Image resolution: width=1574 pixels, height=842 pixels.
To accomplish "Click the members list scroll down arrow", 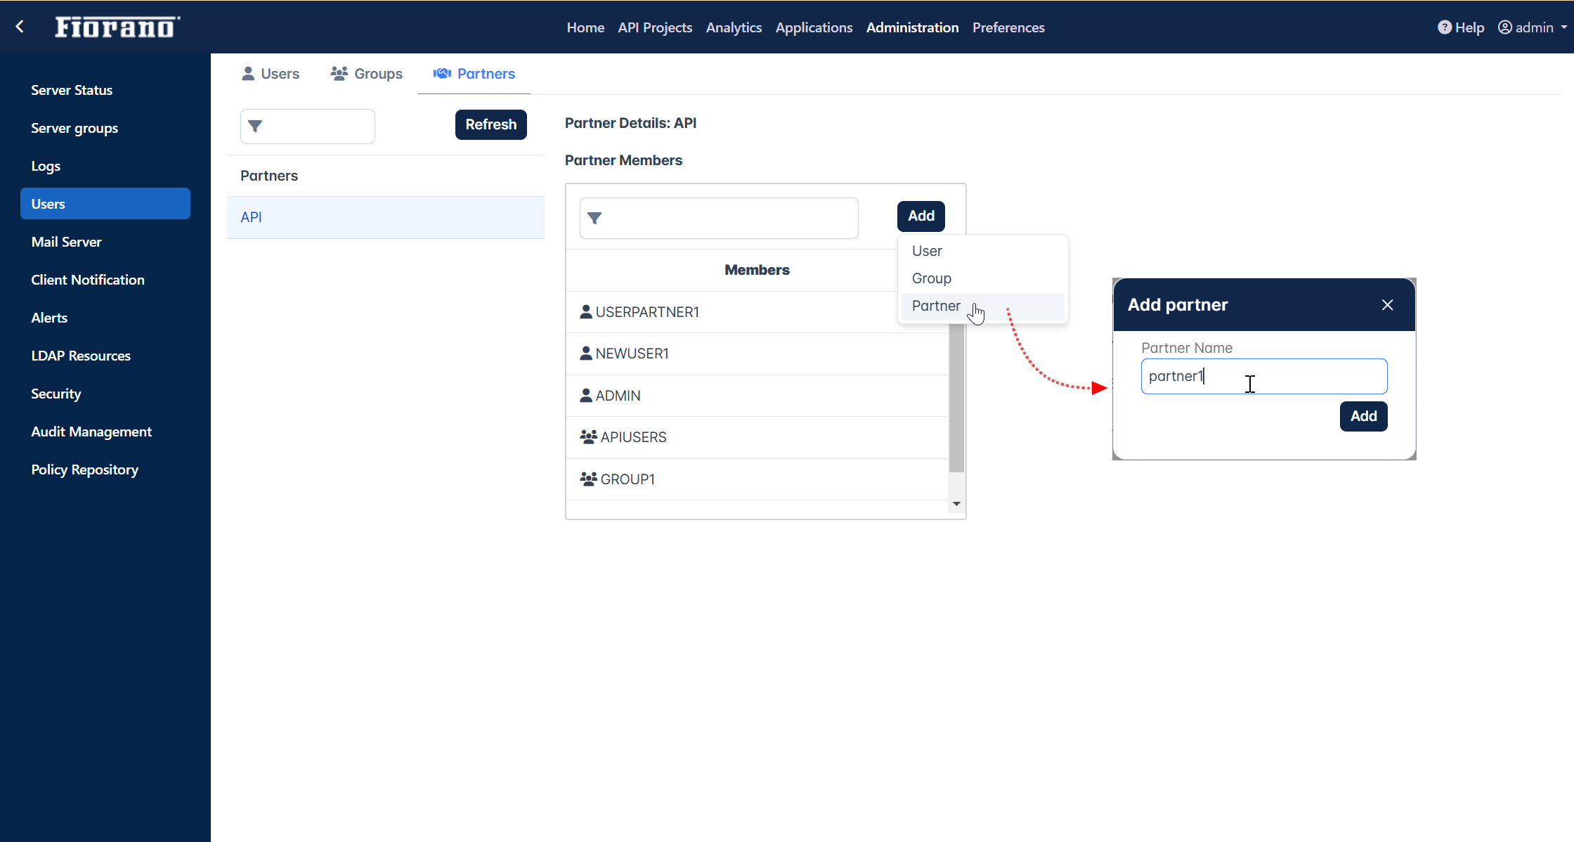I will coord(956,504).
